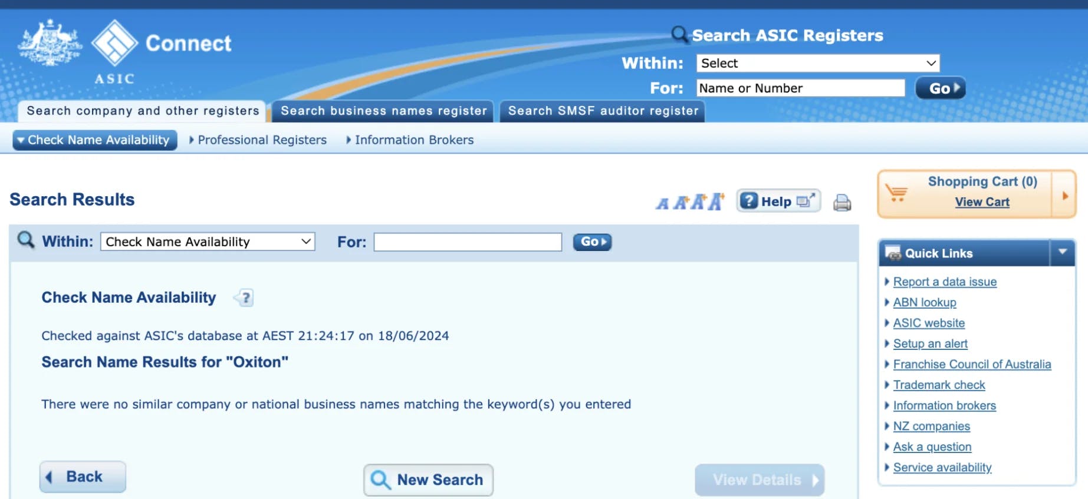Image resolution: width=1088 pixels, height=499 pixels.
Task: Click the arrow beside Shopping Cart
Action: [1065, 195]
